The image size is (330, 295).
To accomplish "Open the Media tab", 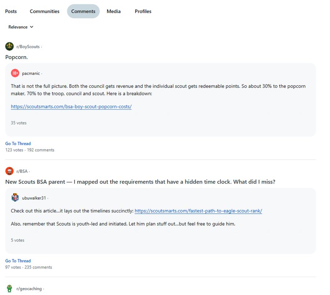I will click(x=114, y=11).
